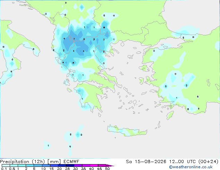Select the 30–35 mm purple legend swatch
Screen dimensions: 220x170
tap(78, 165)
